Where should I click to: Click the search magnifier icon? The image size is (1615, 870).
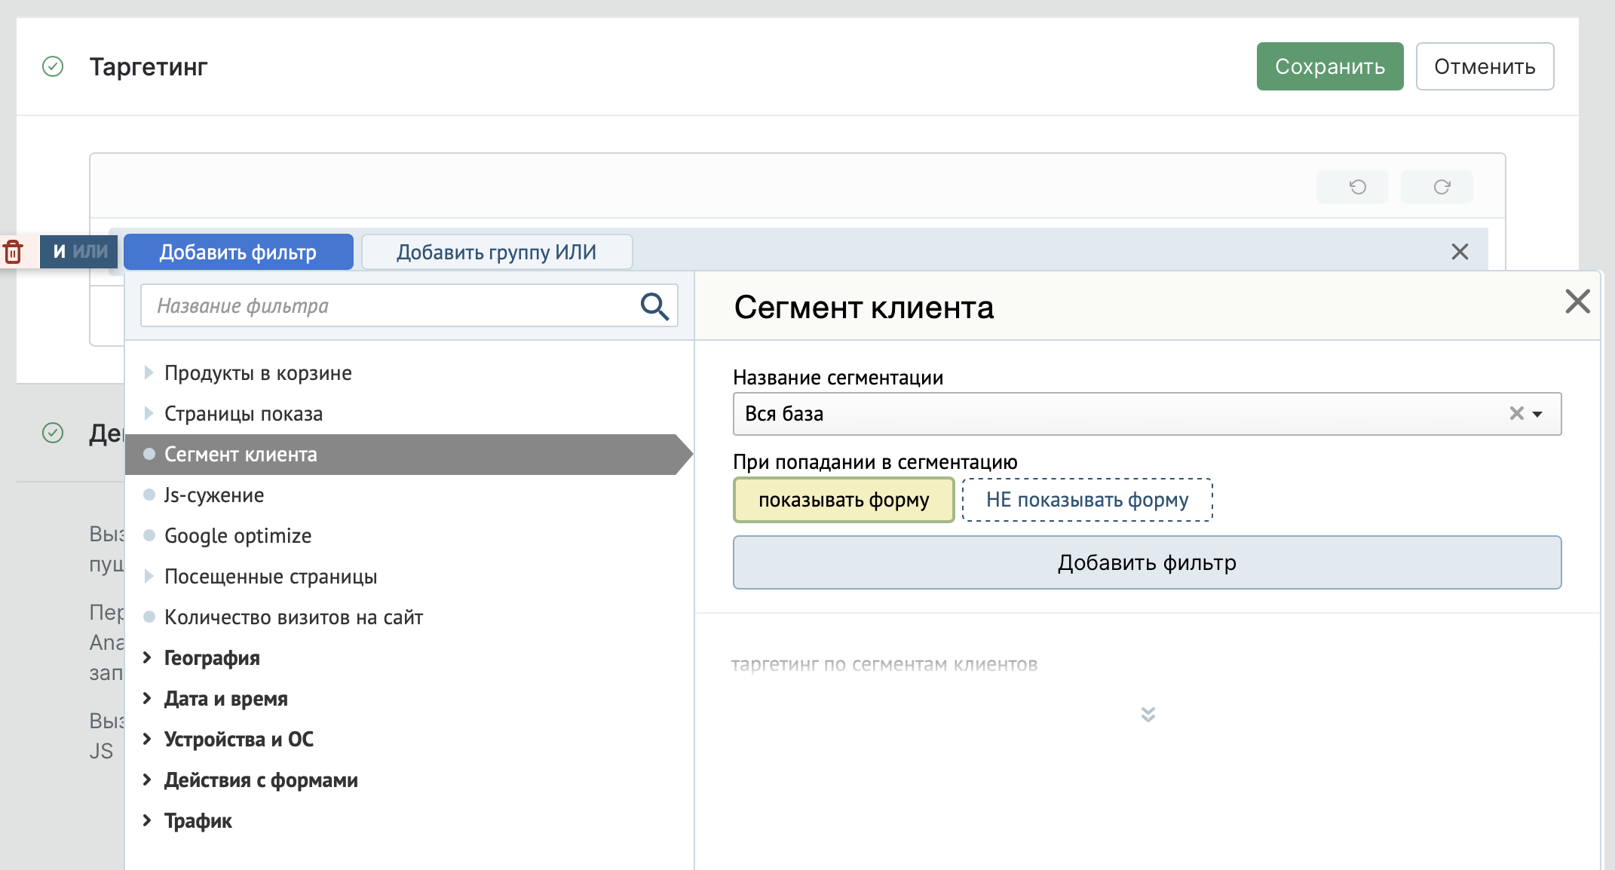[654, 306]
